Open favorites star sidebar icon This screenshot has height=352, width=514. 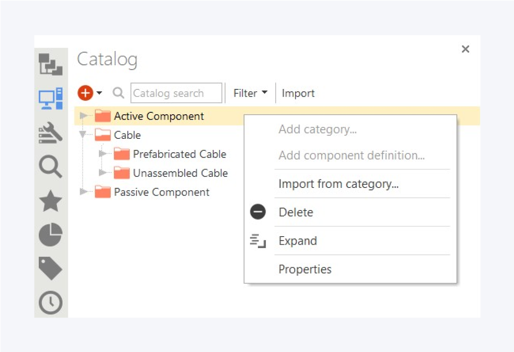(51, 201)
